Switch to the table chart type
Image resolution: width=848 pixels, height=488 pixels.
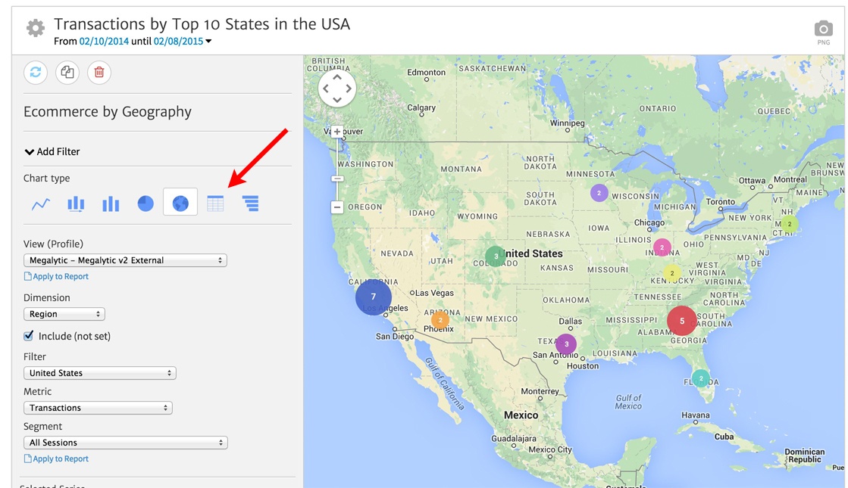(215, 204)
